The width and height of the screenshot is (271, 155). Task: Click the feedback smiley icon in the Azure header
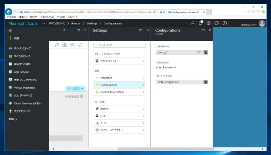(x=216, y=23)
